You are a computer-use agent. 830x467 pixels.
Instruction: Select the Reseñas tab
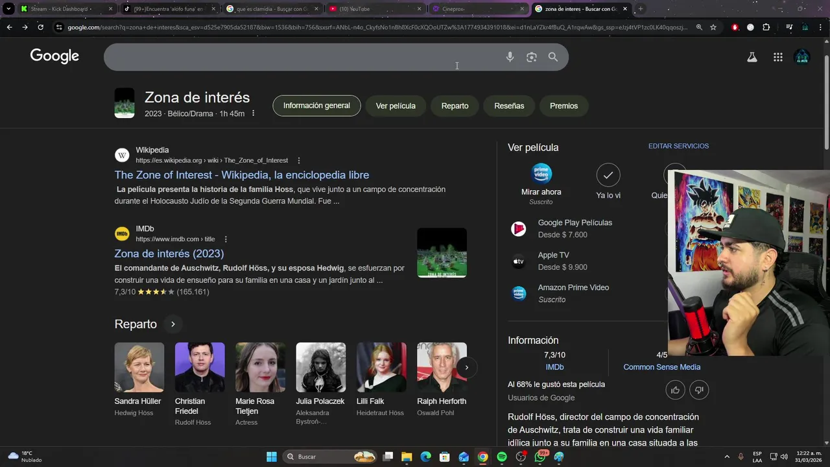pos(509,106)
